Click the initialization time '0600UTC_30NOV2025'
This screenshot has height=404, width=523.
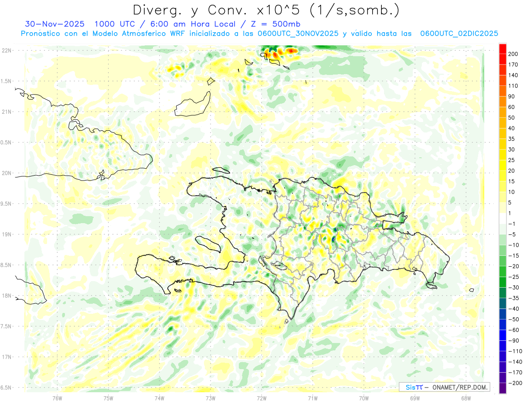point(298,34)
